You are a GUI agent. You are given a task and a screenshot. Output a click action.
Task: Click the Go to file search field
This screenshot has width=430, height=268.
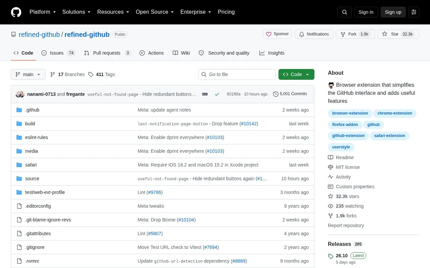click(237, 74)
